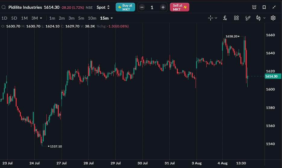
Task: Select the 3M range
Action: (x=35, y=18)
